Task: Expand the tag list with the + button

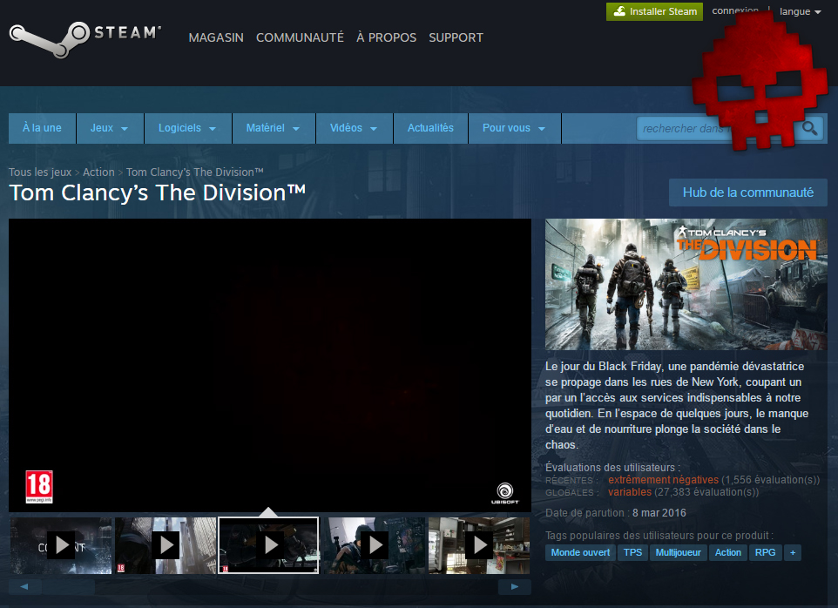Action: pos(791,552)
